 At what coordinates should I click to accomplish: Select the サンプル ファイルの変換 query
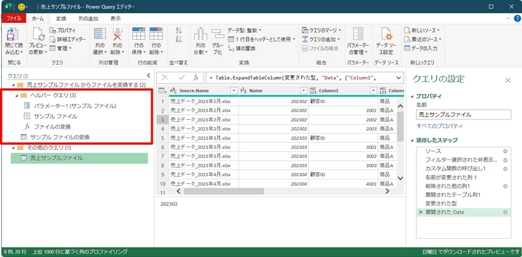click(x=60, y=137)
